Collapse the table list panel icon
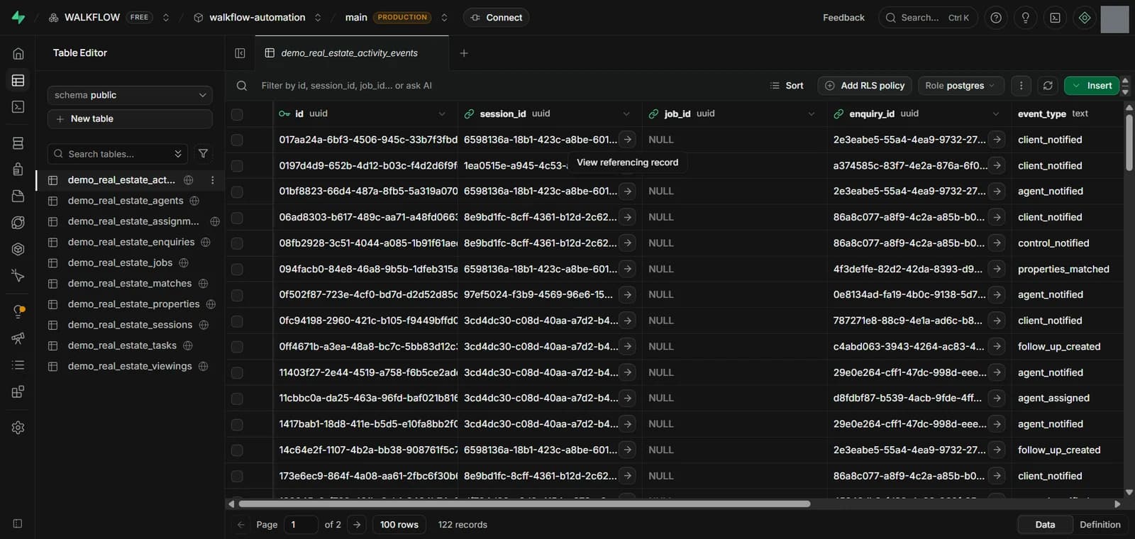 tap(240, 53)
